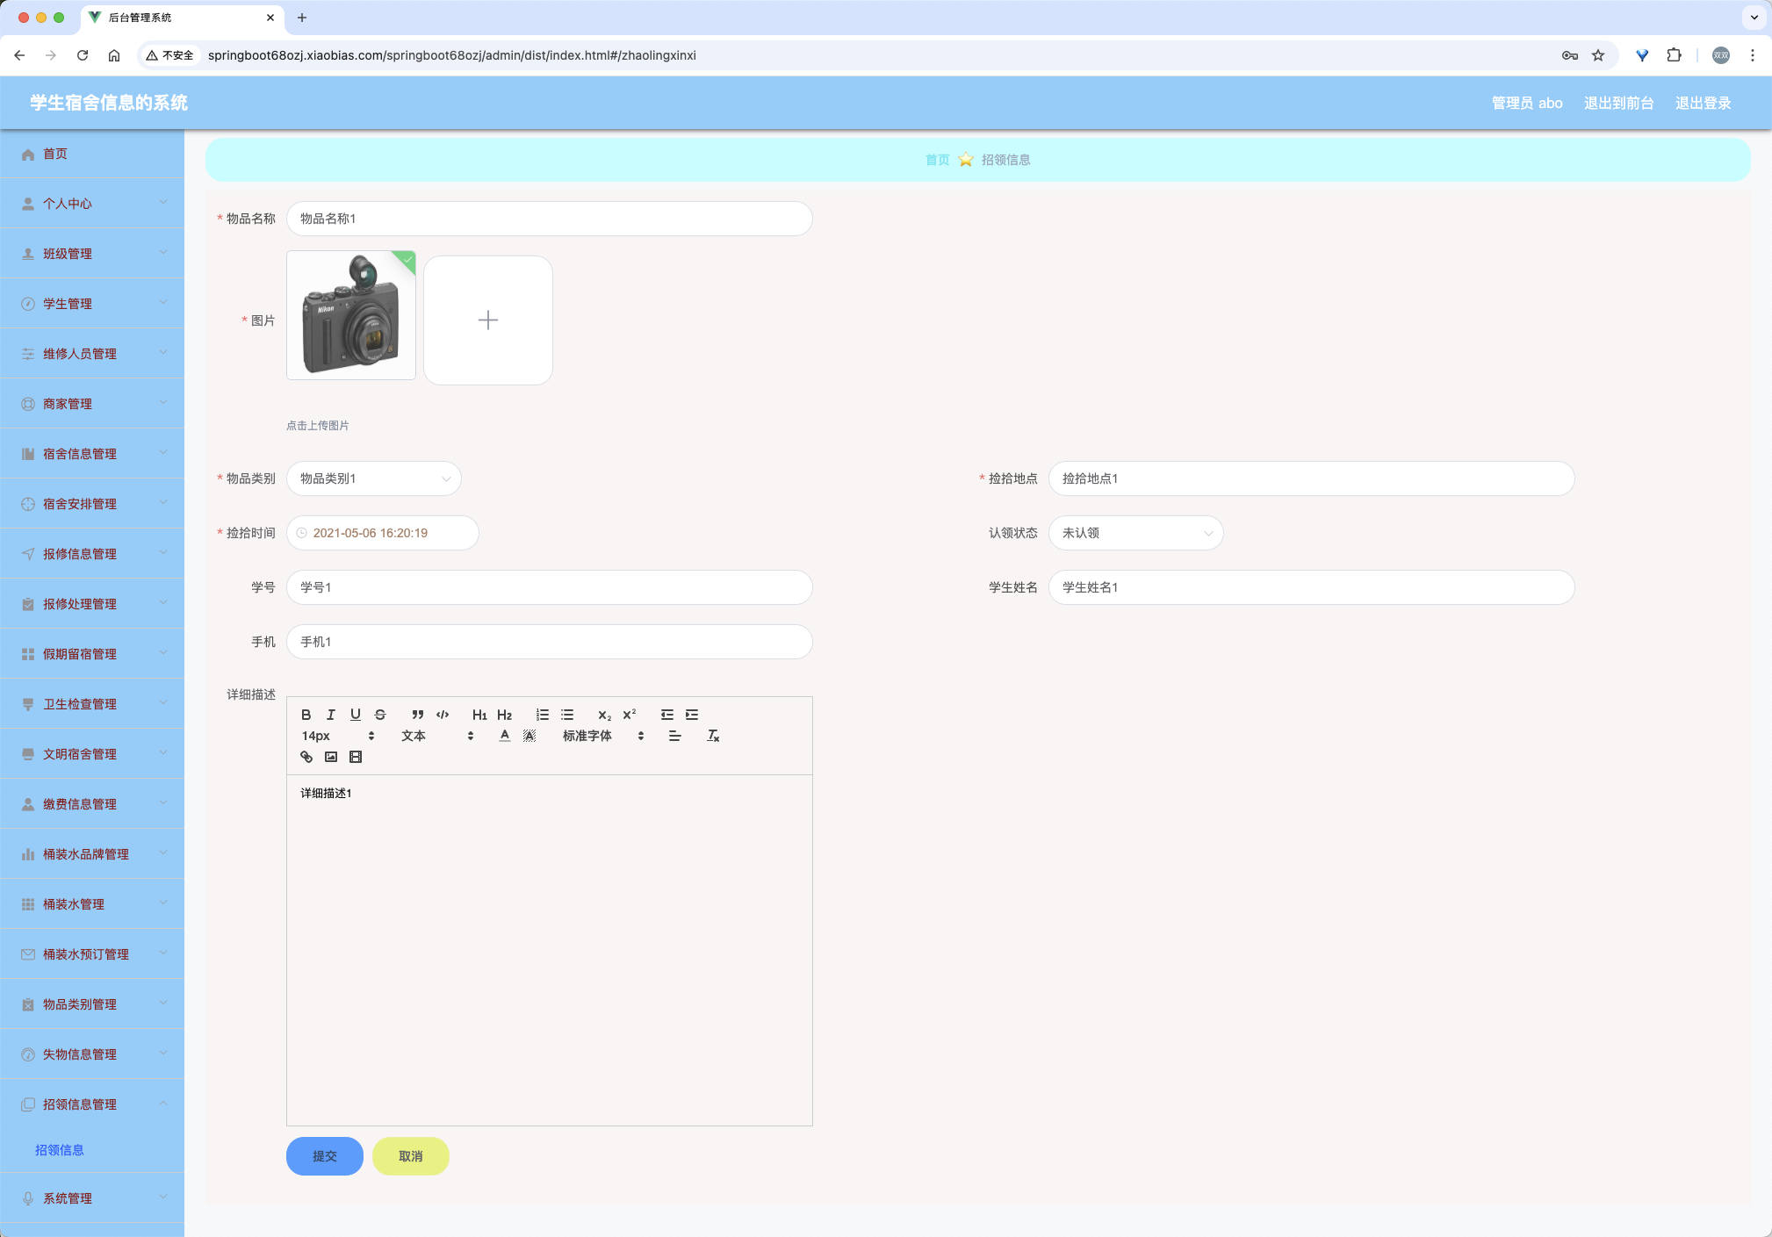This screenshot has width=1772, height=1237.
Task: Open the 失物信息管理 menu item
Action: tap(92, 1054)
